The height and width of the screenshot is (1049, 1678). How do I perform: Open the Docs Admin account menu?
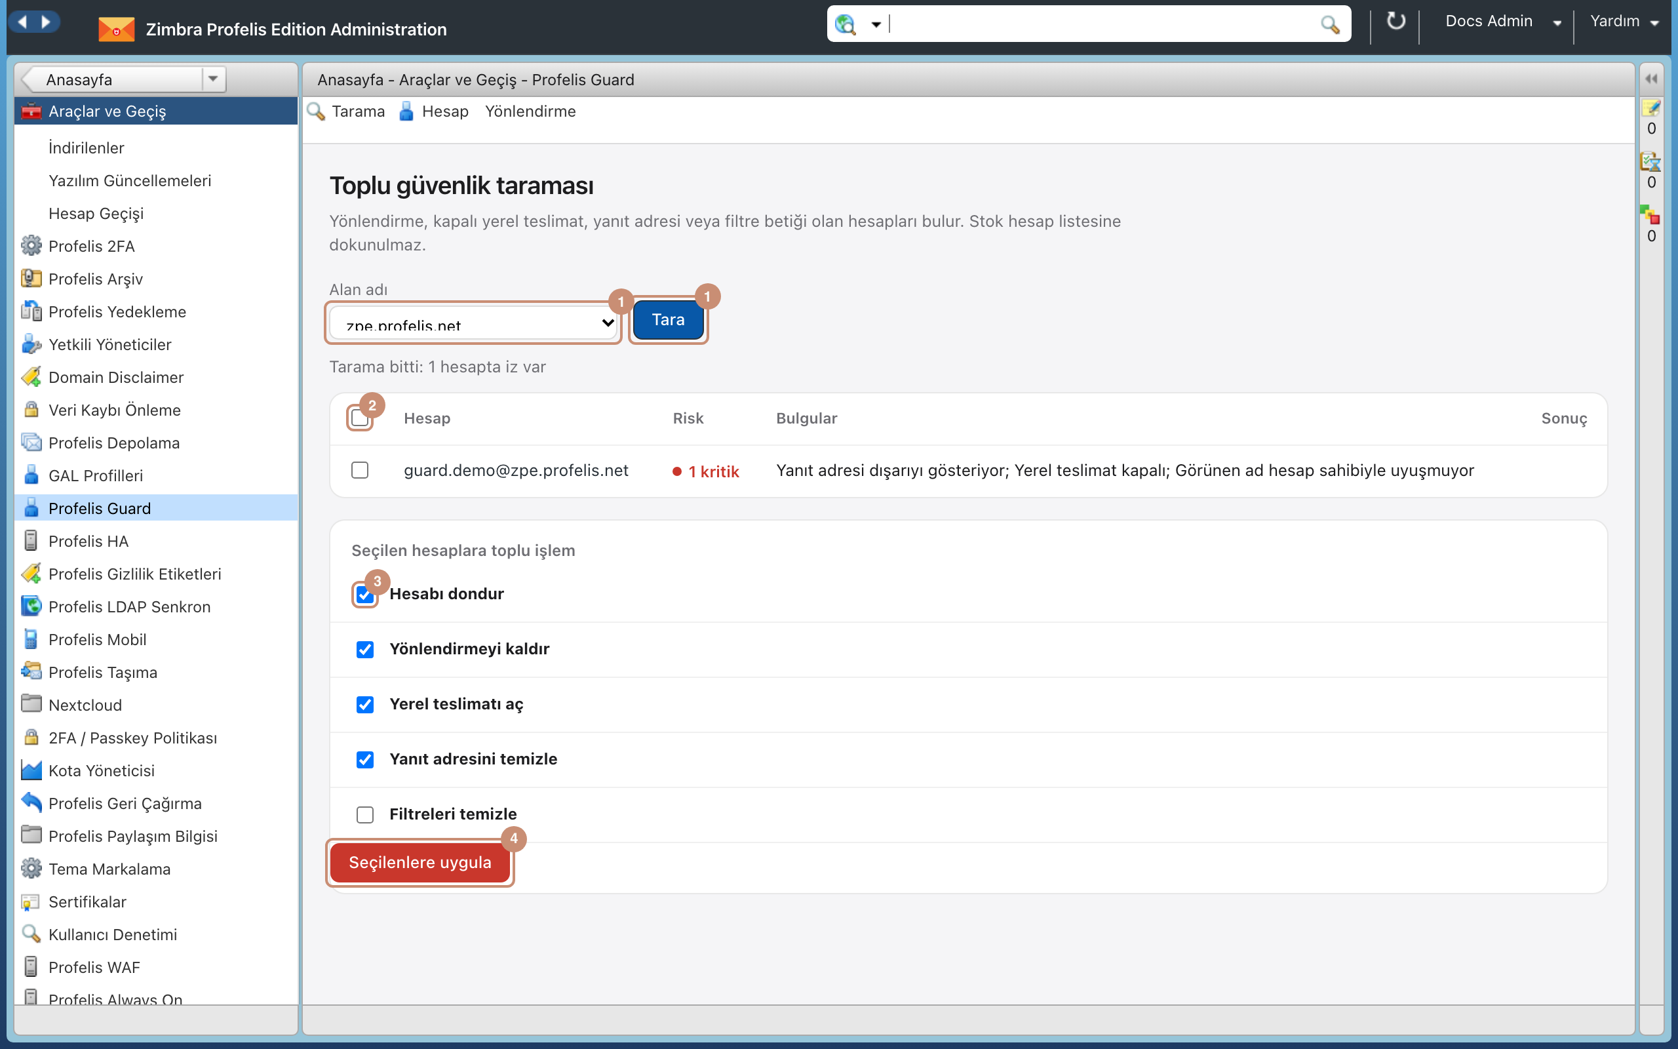1502,22
